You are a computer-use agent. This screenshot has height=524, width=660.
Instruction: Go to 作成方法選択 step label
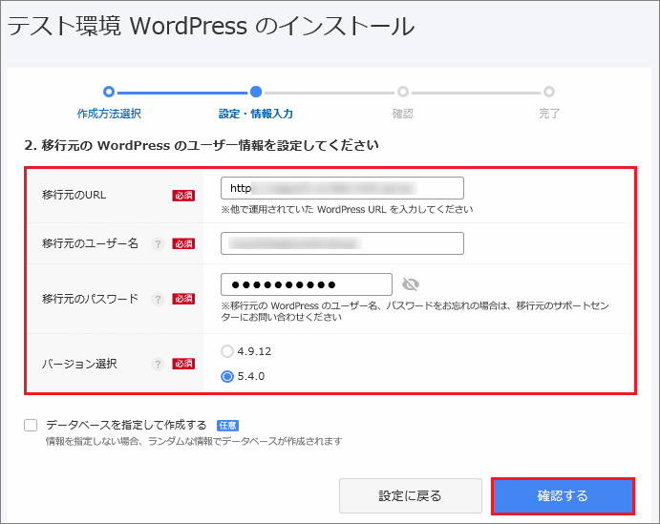coord(109,114)
